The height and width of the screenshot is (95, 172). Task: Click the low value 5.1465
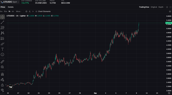(47, 16)
